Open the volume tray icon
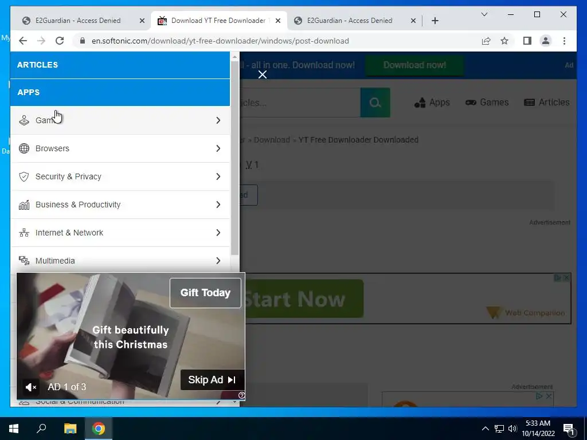Viewport: 587px width, 440px height. [512, 429]
